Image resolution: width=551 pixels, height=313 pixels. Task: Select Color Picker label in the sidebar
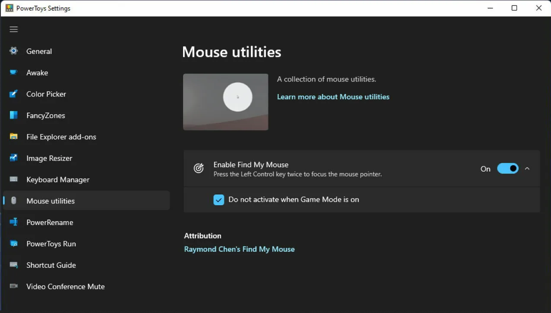pyautogui.click(x=46, y=94)
